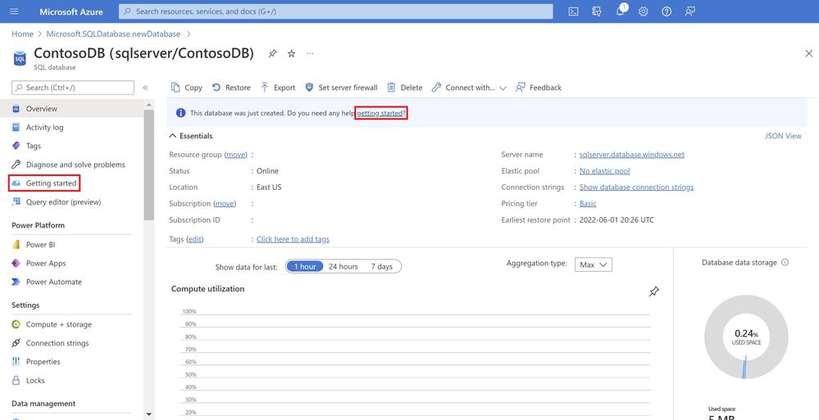Click the getting started link in banner
The height and width of the screenshot is (420, 819).
point(380,113)
